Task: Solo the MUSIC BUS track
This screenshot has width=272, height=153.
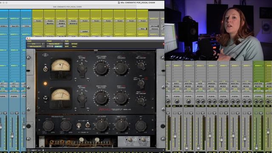Action: point(233,113)
